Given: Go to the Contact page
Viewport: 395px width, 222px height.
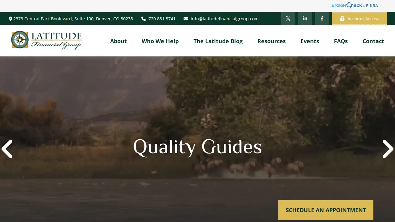Looking at the screenshot, I should point(373,41).
